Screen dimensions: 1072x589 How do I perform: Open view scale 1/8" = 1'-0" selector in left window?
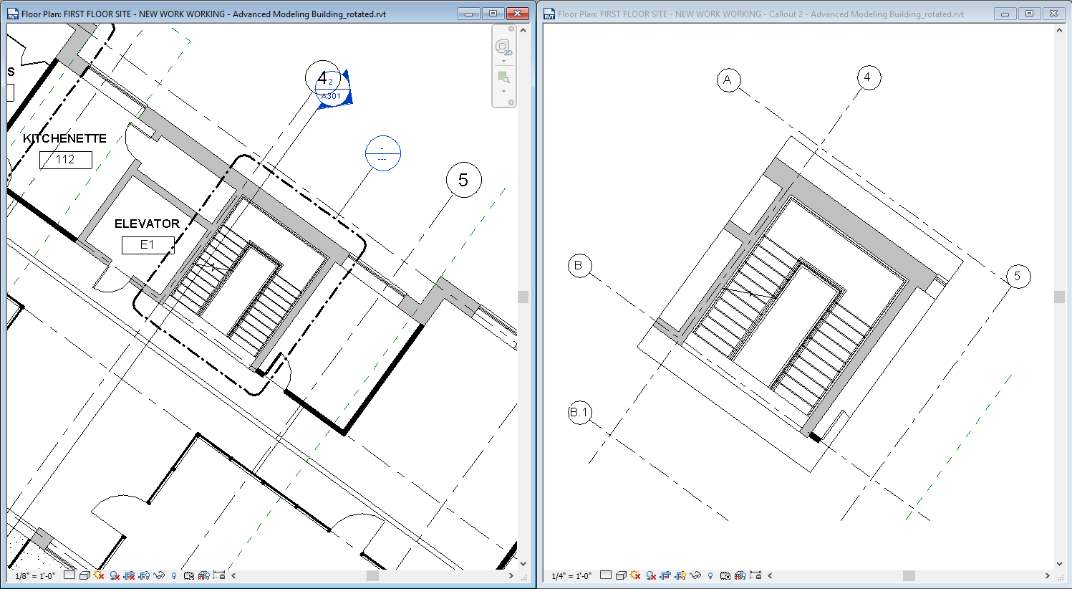click(35, 575)
